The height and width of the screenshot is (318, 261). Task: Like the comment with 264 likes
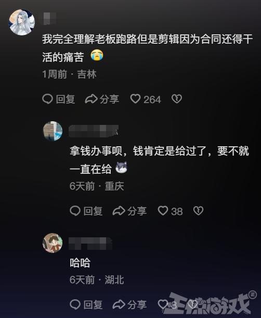click(135, 99)
